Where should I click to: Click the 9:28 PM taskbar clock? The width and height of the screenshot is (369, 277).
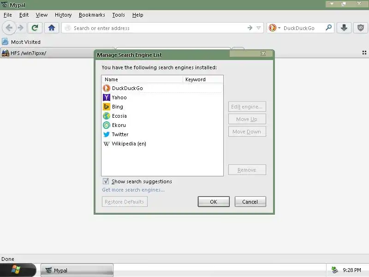(x=352, y=270)
